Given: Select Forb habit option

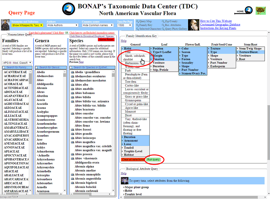Looking at the screenshot, I should pos(135,71).
